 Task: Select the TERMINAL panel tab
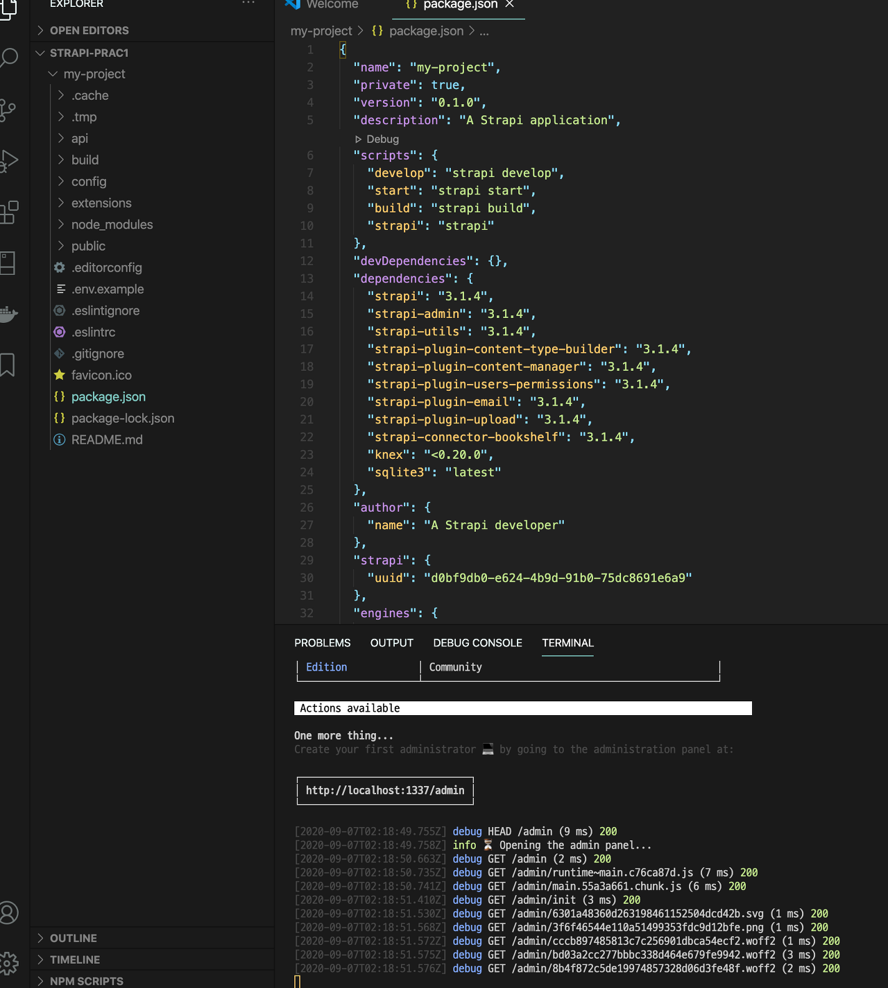[568, 643]
